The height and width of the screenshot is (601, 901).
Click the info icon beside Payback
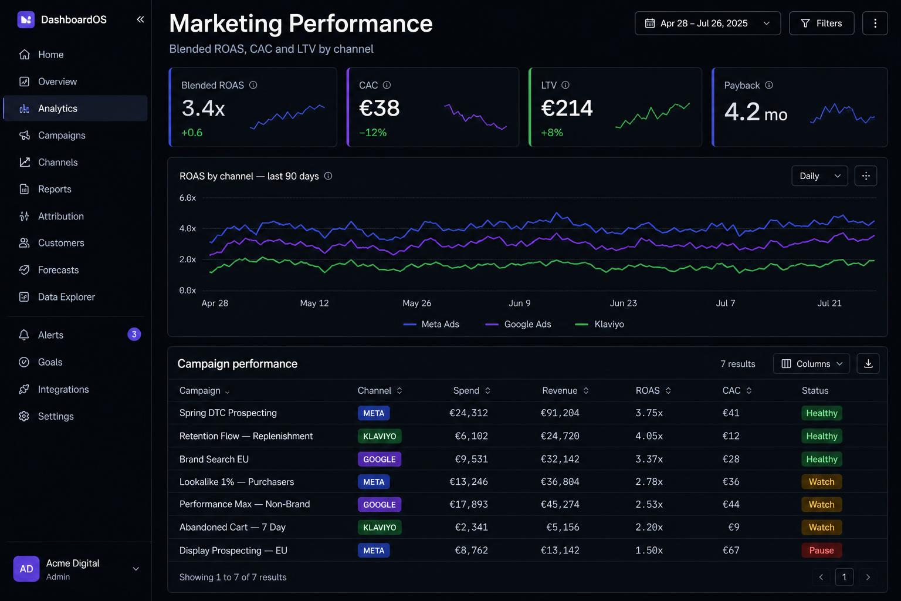(x=769, y=85)
